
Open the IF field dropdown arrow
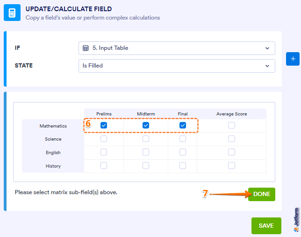pyautogui.click(x=267, y=48)
